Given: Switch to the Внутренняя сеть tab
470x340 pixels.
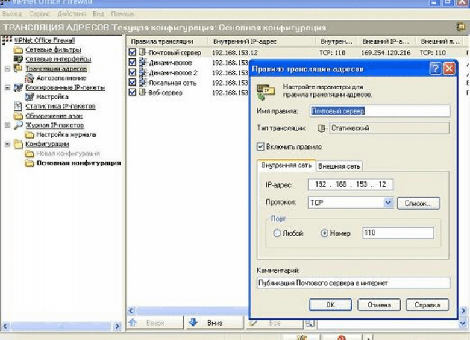Looking at the screenshot, I should 286,165.
